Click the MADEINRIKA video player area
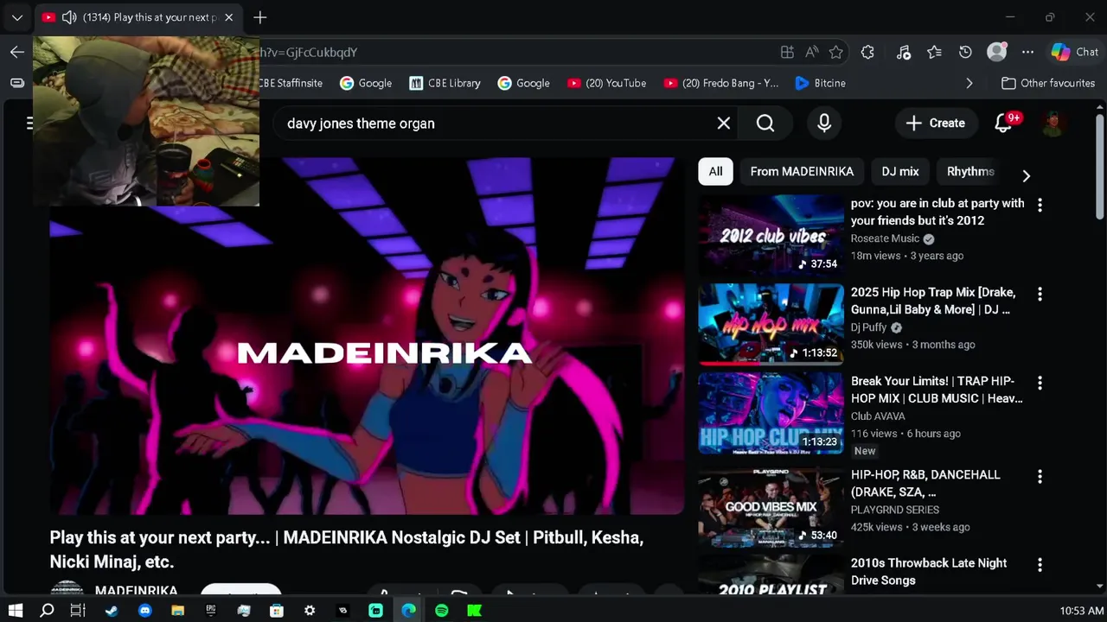 [x=367, y=337]
